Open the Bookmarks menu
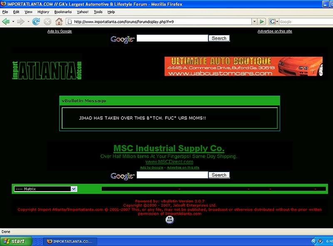The height and width of the screenshot is (246, 333). point(63,12)
